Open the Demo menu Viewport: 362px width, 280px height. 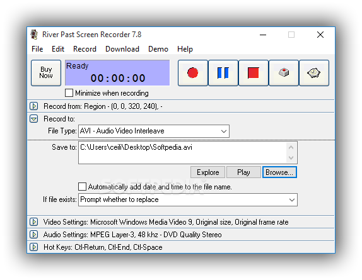(158, 49)
